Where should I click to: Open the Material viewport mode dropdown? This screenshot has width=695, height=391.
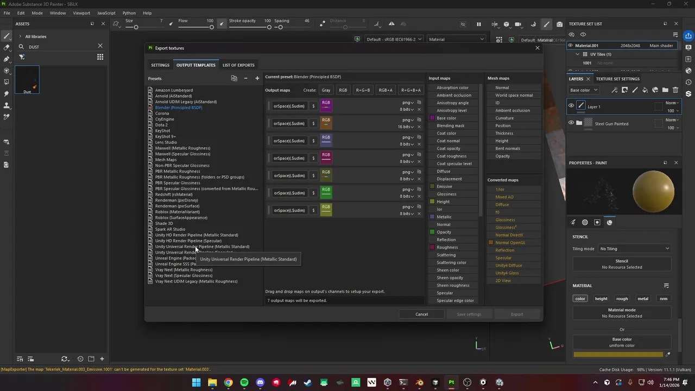[x=456, y=39]
